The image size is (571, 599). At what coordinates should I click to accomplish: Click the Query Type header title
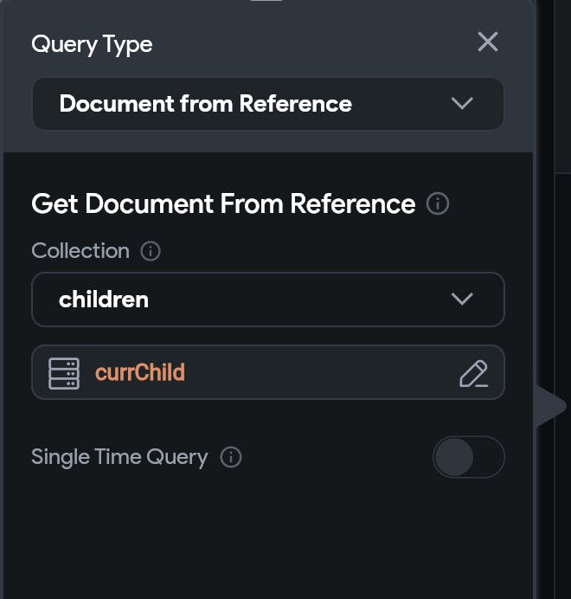[x=92, y=44]
